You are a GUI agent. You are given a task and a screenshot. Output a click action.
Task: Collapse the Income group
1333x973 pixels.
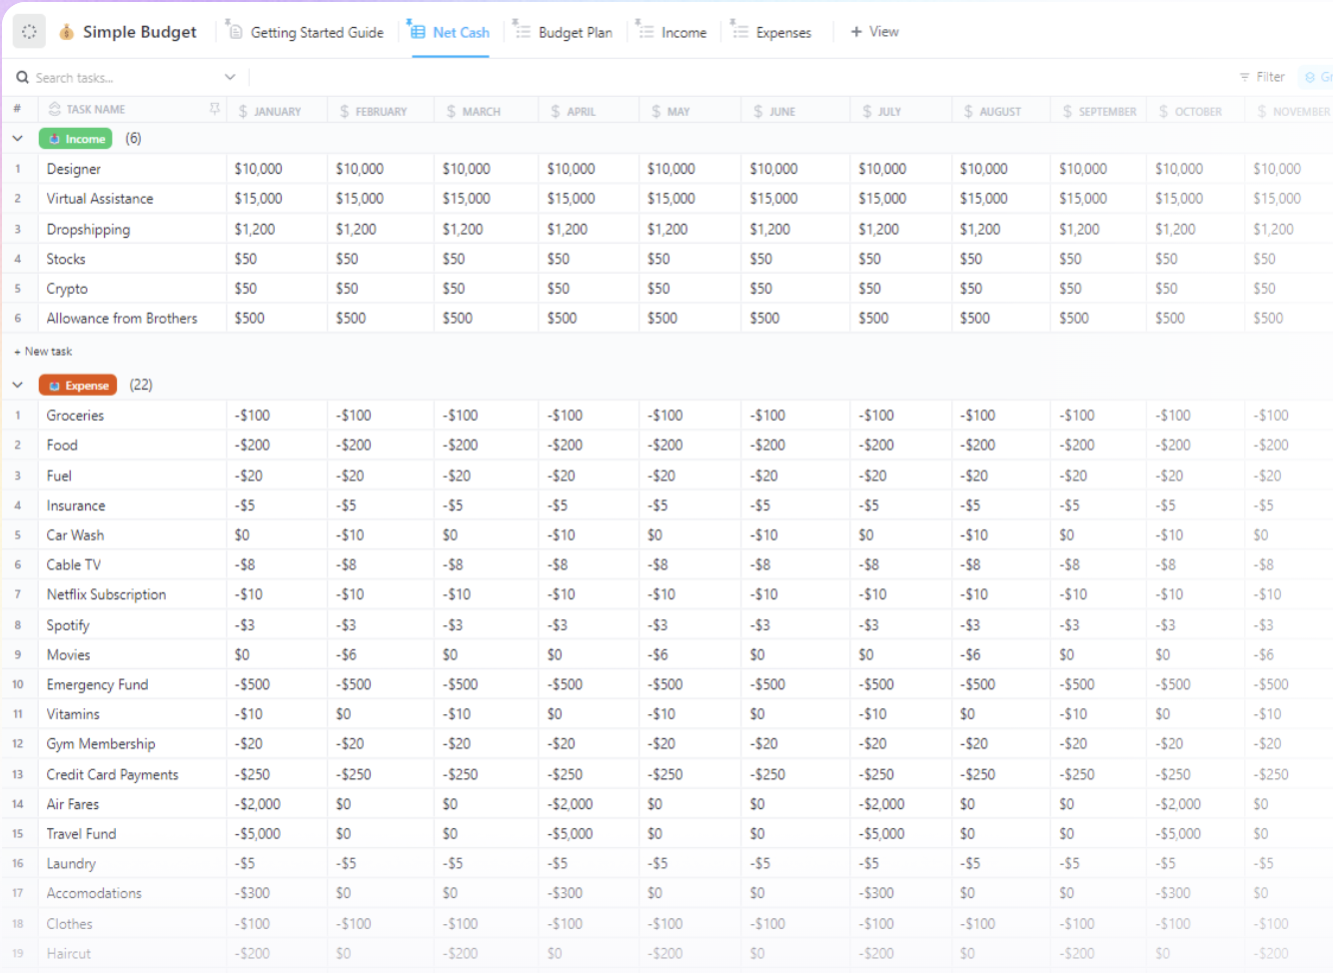click(18, 139)
